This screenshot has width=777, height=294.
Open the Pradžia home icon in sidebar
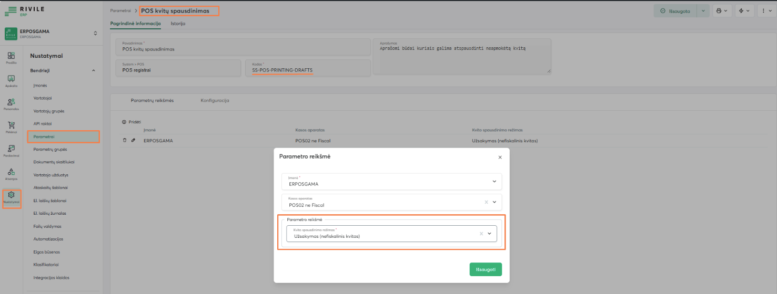click(x=11, y=57)
